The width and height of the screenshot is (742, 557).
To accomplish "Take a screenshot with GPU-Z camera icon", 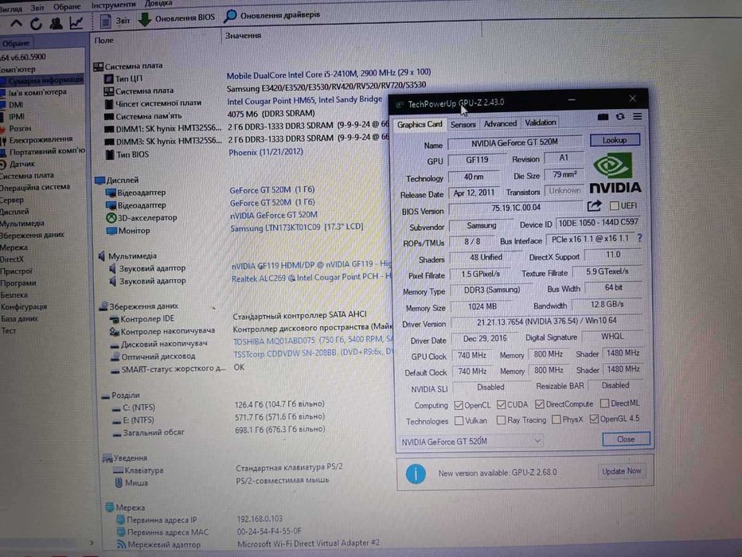I will (603, 117).
